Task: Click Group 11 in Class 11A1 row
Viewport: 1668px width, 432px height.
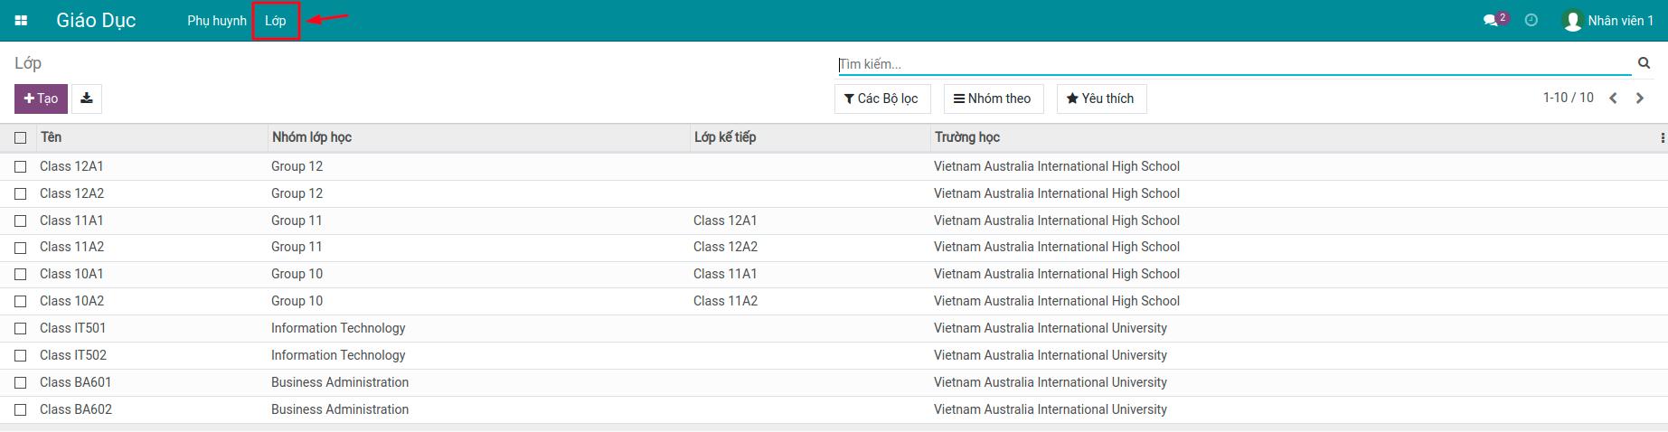Action: pos(297,221)
